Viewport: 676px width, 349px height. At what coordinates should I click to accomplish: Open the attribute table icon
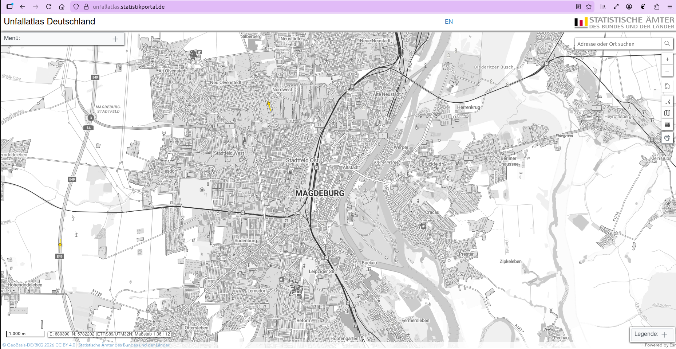[667, 125]
